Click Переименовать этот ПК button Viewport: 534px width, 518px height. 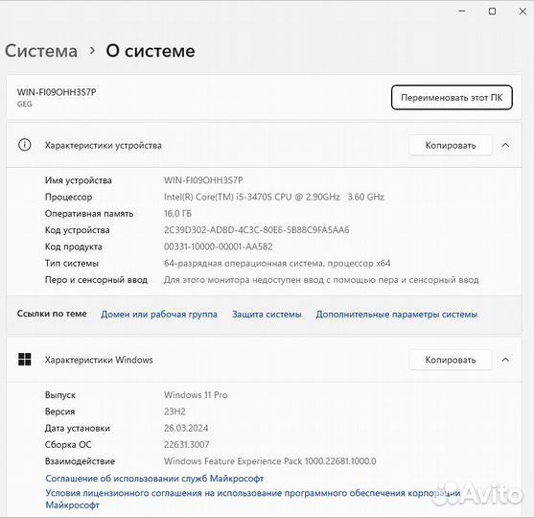pyautogui.click(x=452, y=98)
